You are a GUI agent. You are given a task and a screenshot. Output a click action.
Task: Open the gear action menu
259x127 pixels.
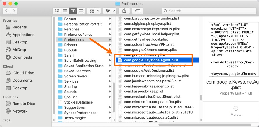coord(109,11)
